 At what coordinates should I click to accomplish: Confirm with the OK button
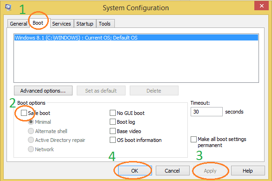(135, 171)
